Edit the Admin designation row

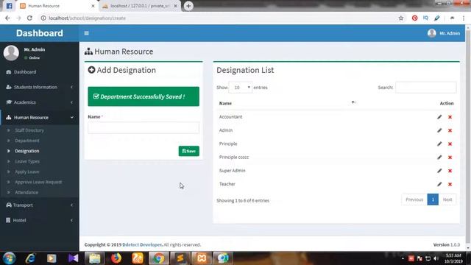(439, 130)
